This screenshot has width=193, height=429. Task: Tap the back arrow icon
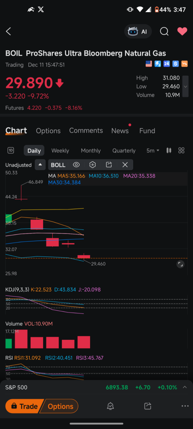[8, 31]
